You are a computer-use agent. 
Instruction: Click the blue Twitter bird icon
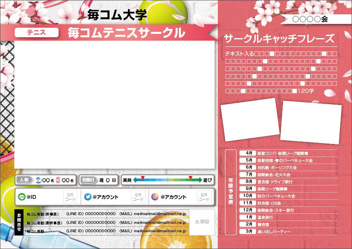87,197
